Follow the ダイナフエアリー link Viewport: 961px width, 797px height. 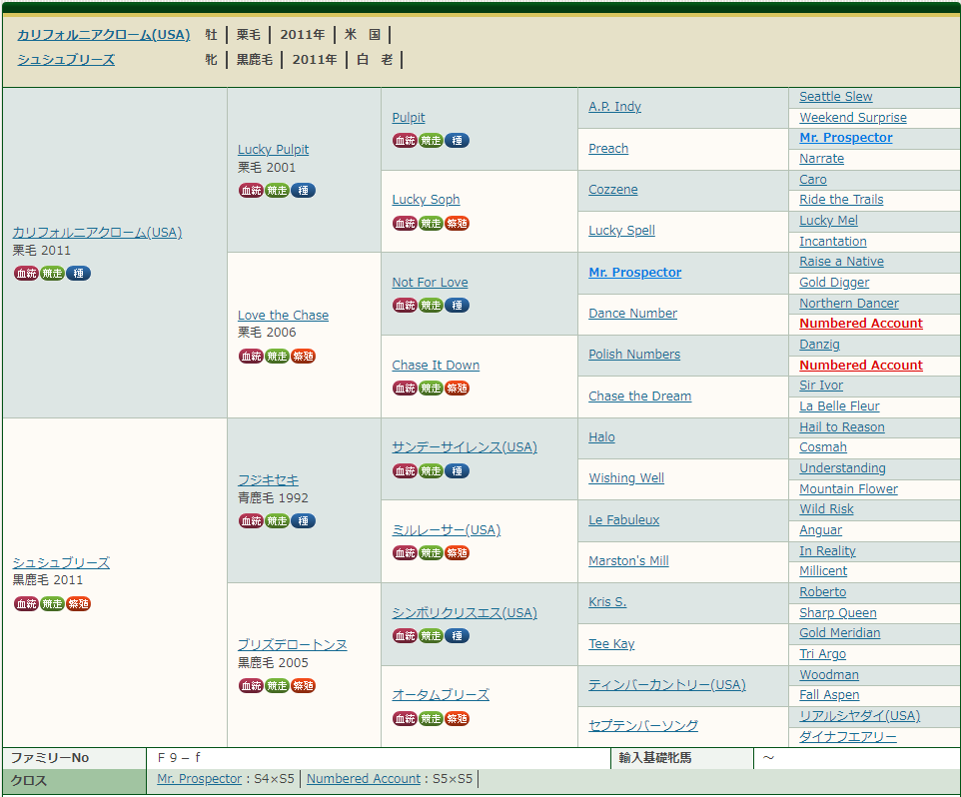848,737
